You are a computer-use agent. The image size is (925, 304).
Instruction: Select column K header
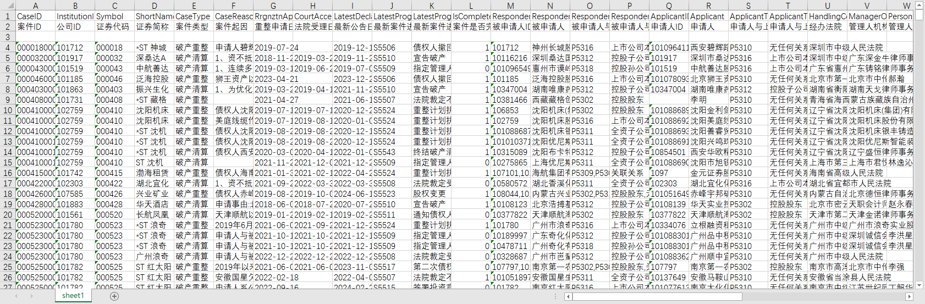[431, 5]
